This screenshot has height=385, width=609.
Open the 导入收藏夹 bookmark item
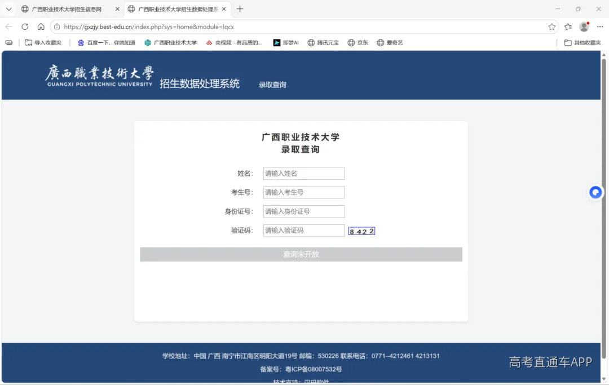point(43,43)
